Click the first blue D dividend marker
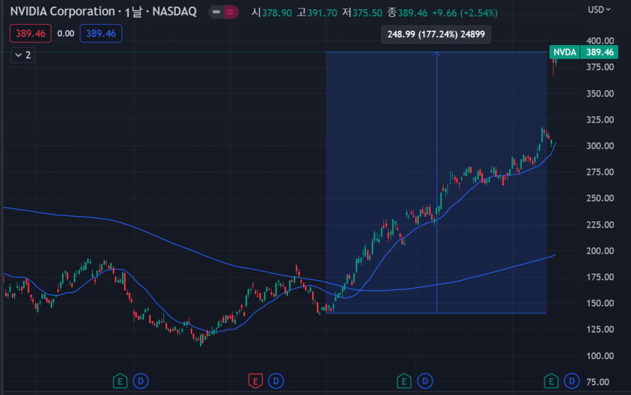 (140, 381)
